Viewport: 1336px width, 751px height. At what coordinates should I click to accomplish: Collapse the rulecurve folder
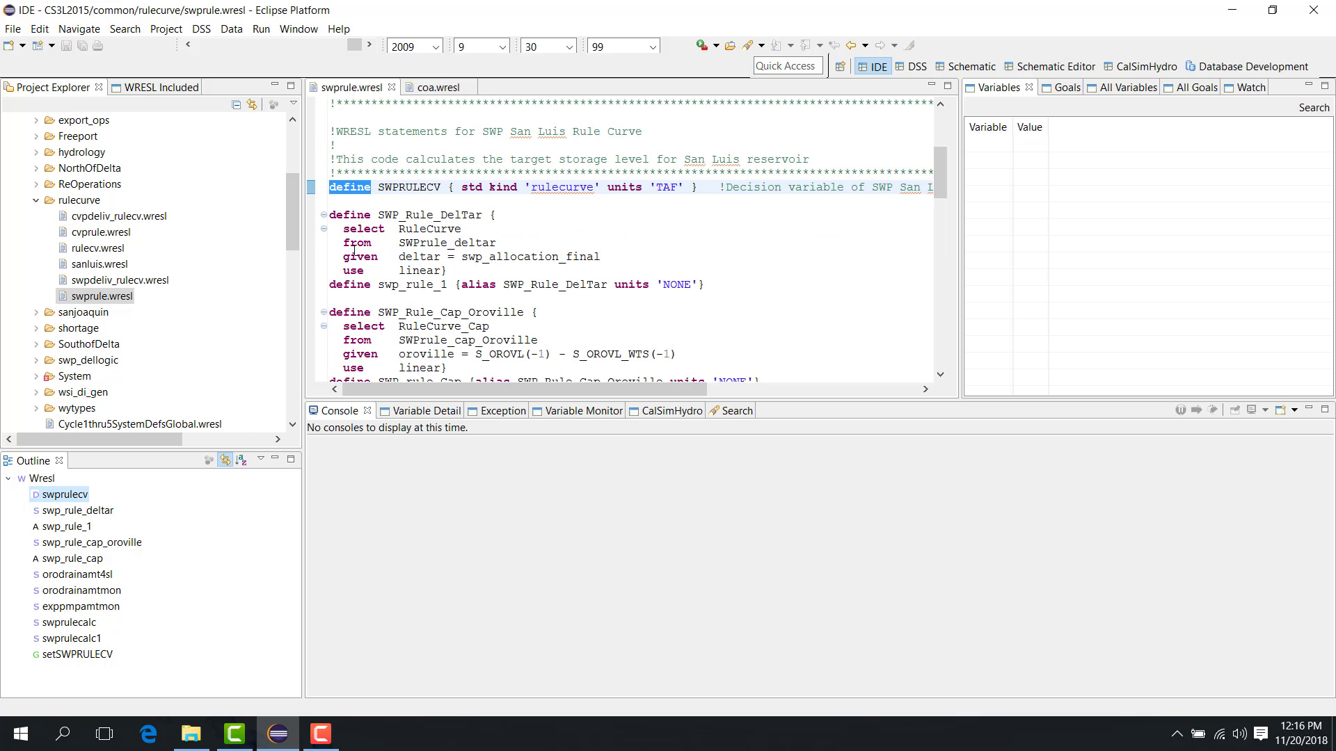tap(36, 200)
